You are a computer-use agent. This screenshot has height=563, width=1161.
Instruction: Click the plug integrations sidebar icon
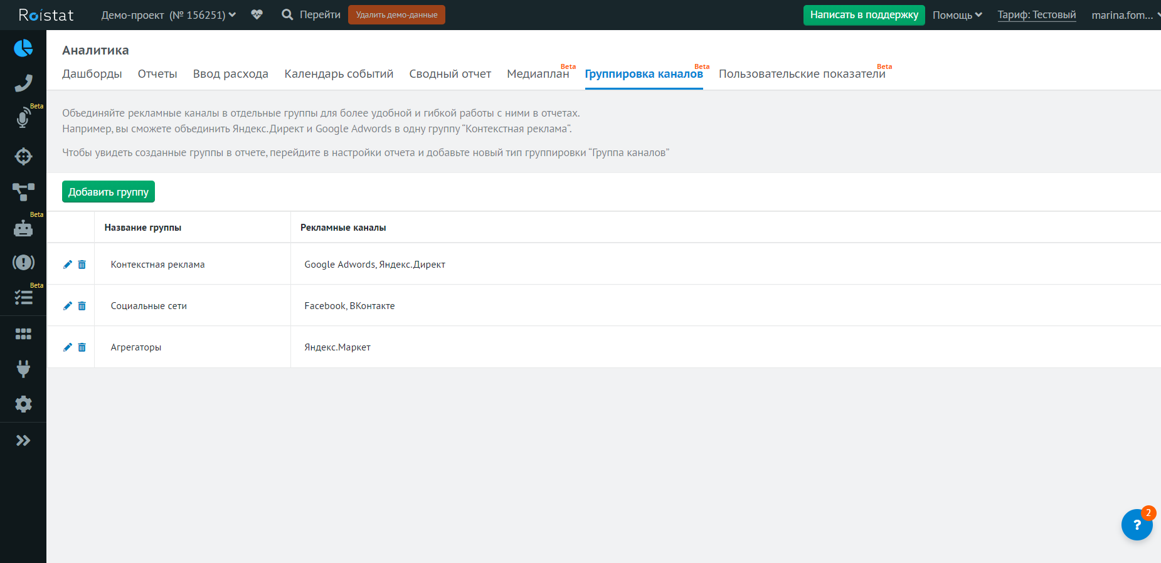(x=23, y=369)
